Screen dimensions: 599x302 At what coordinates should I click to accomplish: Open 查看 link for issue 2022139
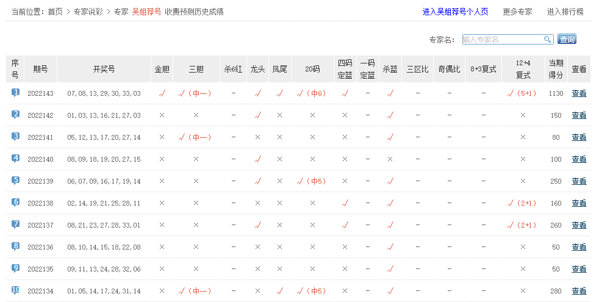(578, 181)
